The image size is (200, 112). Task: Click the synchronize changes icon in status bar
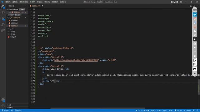point(12,110)
